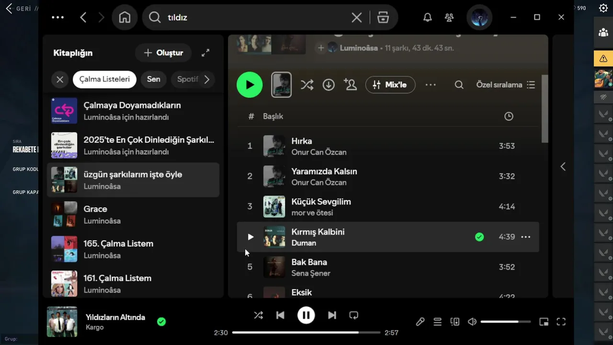Clear the search field text
This screenshot has height=345, width=613.
coord(356,18)
